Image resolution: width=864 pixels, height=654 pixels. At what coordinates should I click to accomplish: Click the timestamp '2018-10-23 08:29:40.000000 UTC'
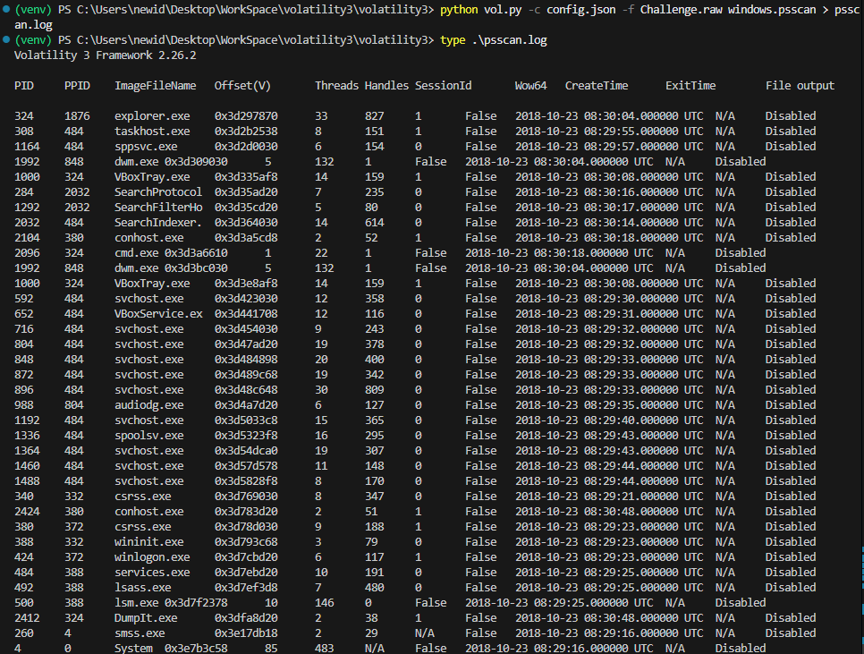point(609,420)
